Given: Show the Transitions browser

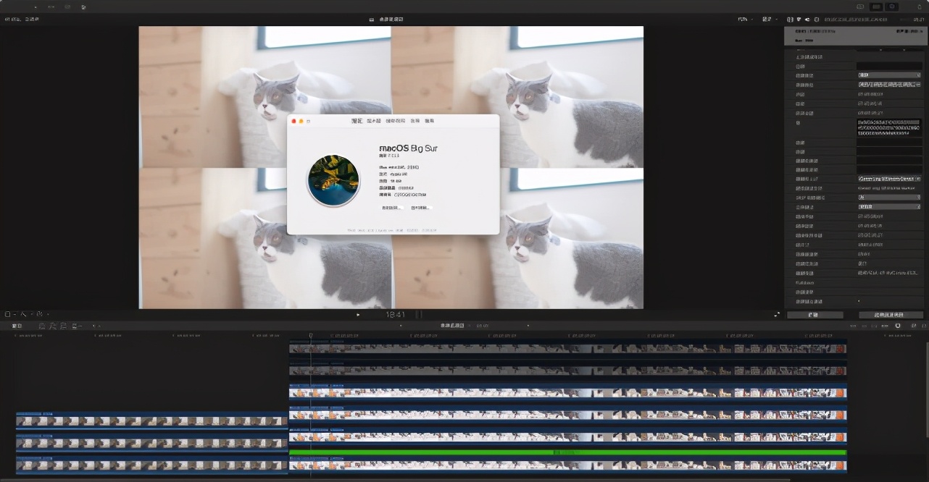Looking at the screenshot, I should [924, 326].
